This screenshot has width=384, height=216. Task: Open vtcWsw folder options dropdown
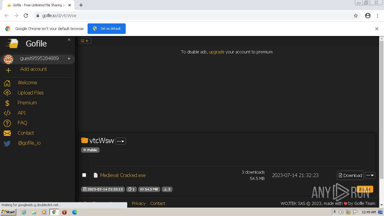pyautogui.click(x=121, y=141)
